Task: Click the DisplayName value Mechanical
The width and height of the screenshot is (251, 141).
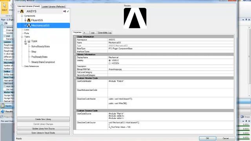Action: 171,58
